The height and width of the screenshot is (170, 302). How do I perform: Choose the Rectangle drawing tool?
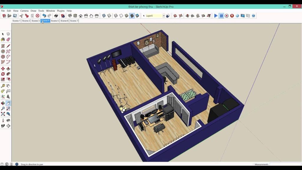point(3,45)
